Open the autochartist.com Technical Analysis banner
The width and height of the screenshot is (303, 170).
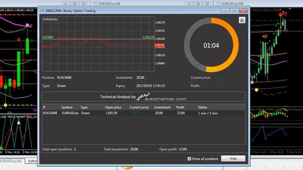144,96
